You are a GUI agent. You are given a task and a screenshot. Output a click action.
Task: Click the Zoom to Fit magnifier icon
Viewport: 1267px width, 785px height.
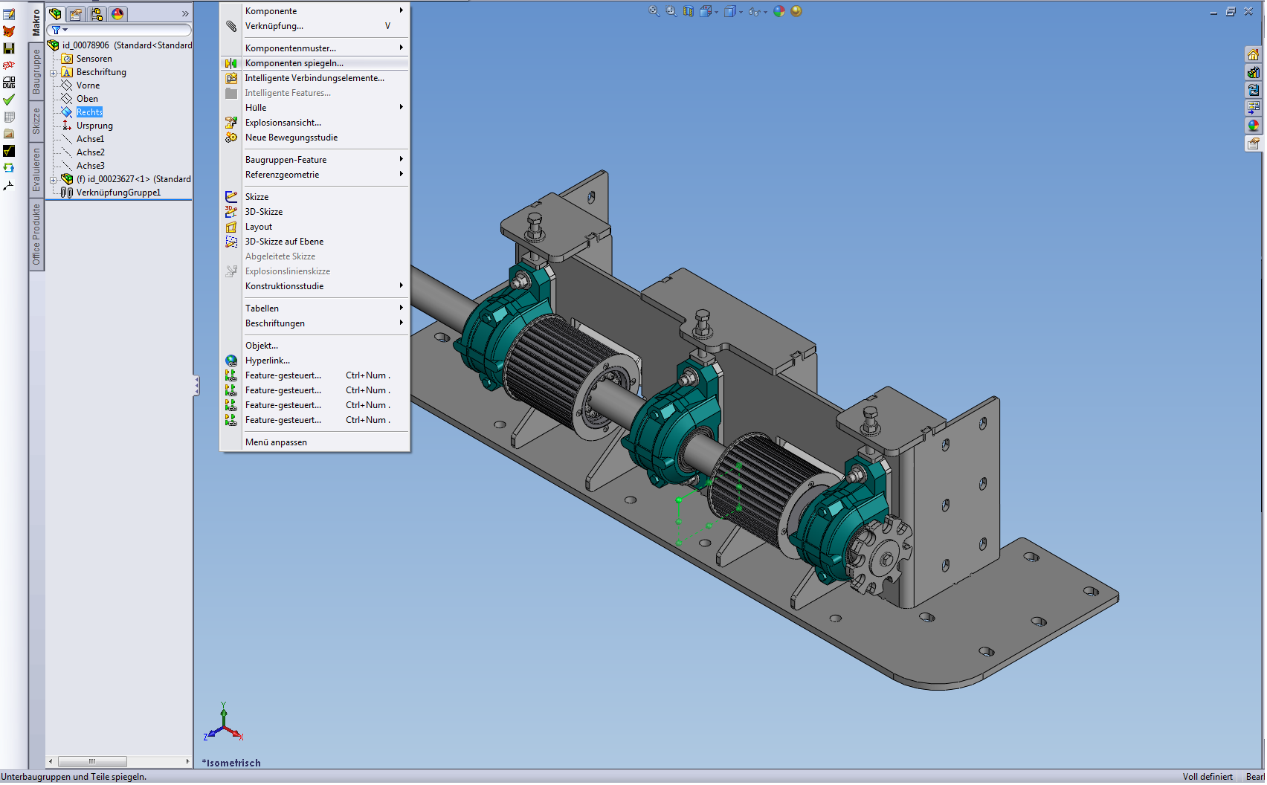654,11
